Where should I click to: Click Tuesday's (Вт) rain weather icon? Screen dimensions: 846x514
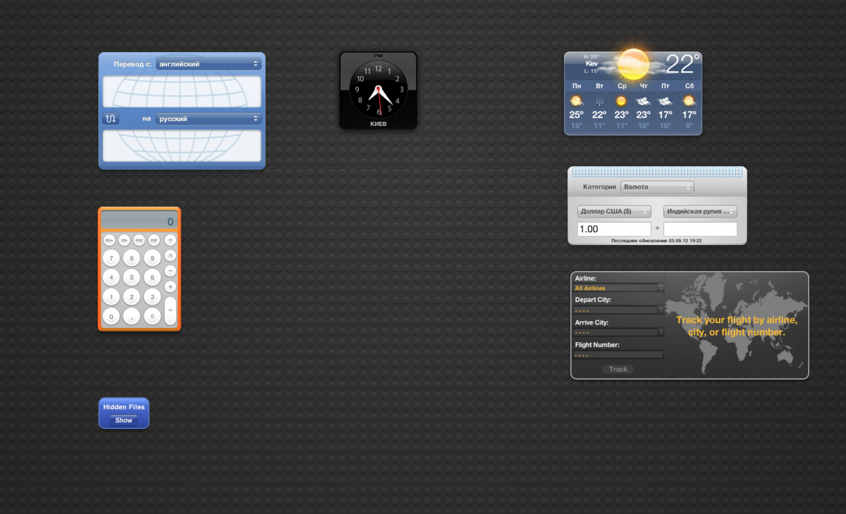coord(599,101)
